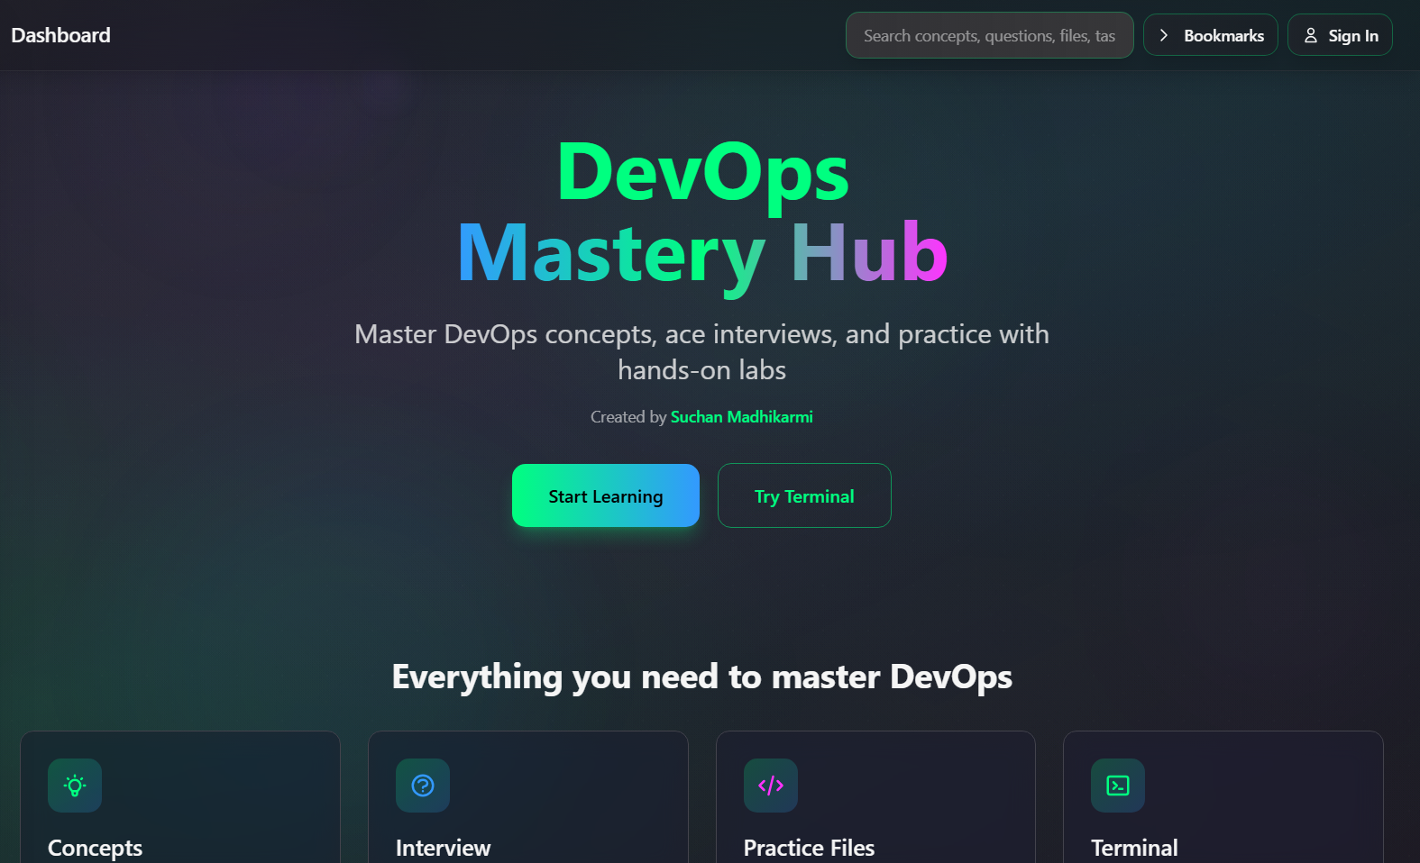Click the Start Learning button
The height and width of the screenshot is (863, 1420).
(605, 495)
